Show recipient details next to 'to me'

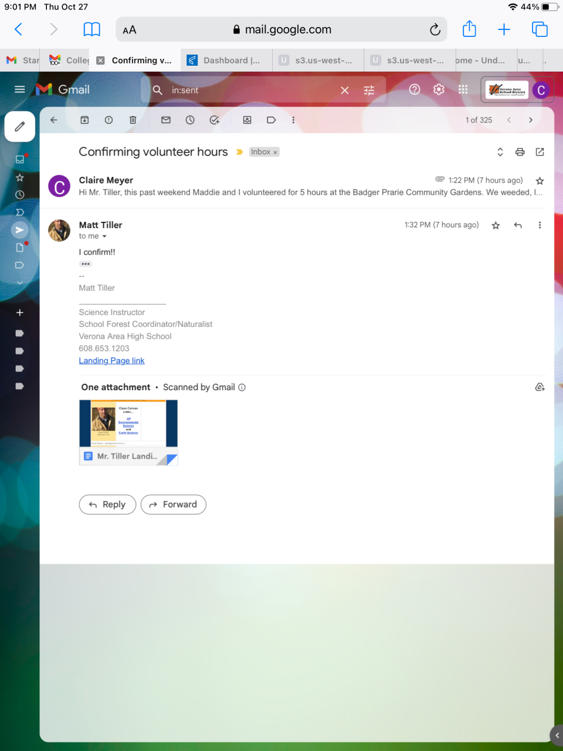pos(104,236)
